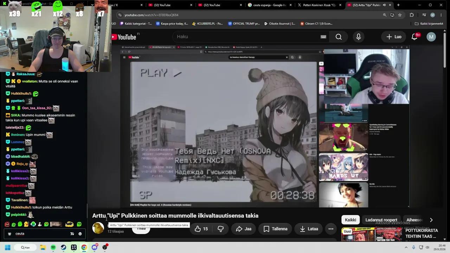Open the Citroen C1 bookmark
This screenshot has height=253, width=450.
(x=316, y=24)
